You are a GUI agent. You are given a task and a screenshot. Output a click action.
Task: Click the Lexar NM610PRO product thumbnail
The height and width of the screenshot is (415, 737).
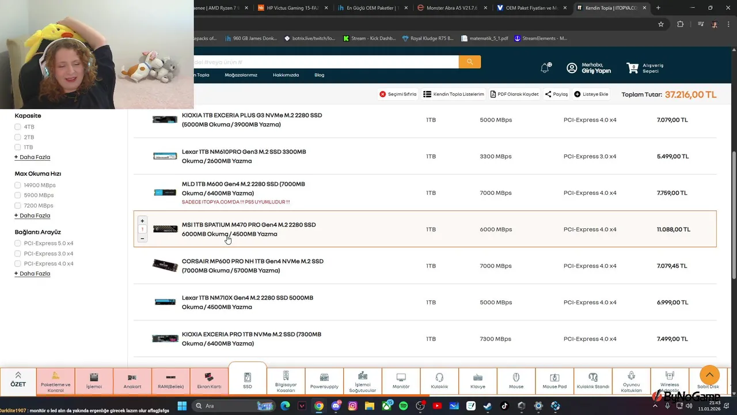point(165,156)
